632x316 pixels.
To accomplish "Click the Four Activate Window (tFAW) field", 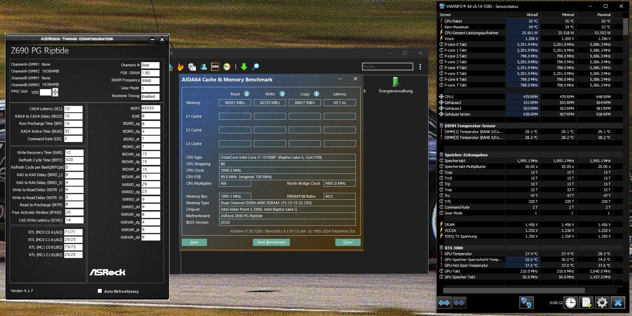I will 74,212.
